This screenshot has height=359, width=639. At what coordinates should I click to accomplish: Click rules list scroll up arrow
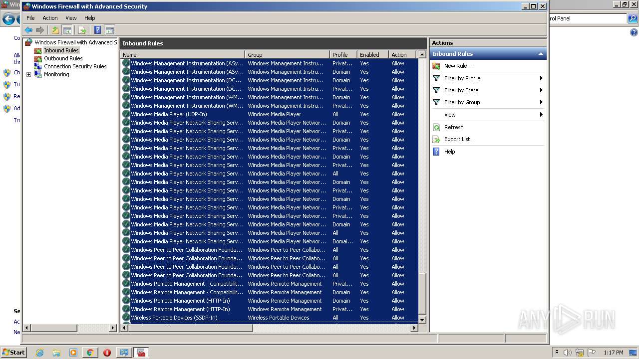422,55
